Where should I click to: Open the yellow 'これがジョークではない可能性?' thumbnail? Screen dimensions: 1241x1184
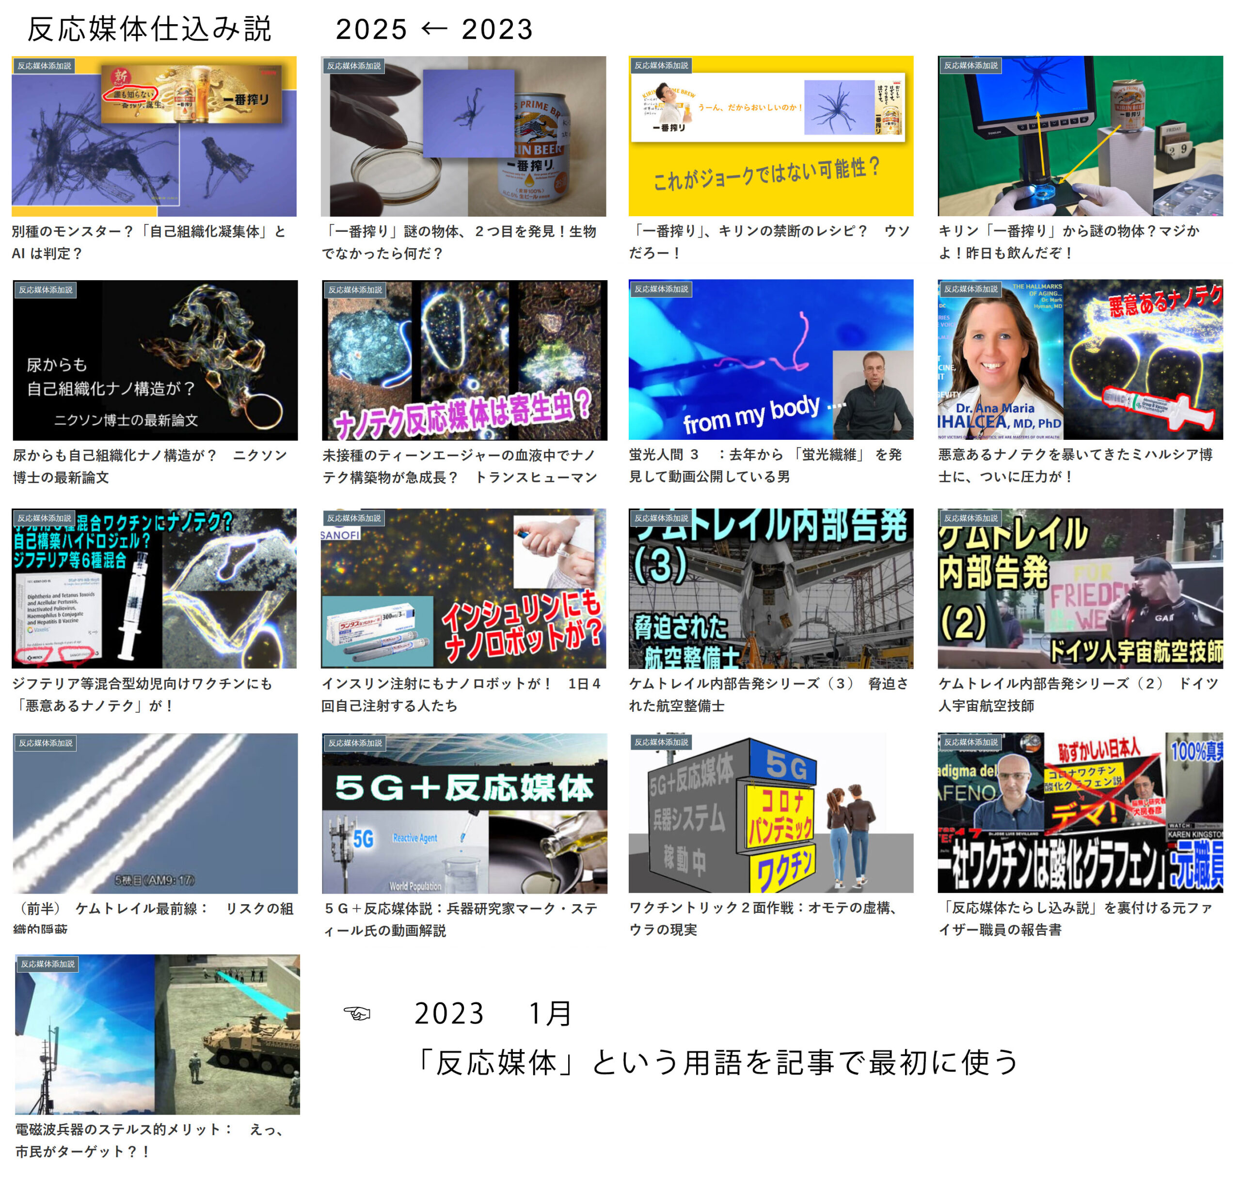[x=770, y=136]
